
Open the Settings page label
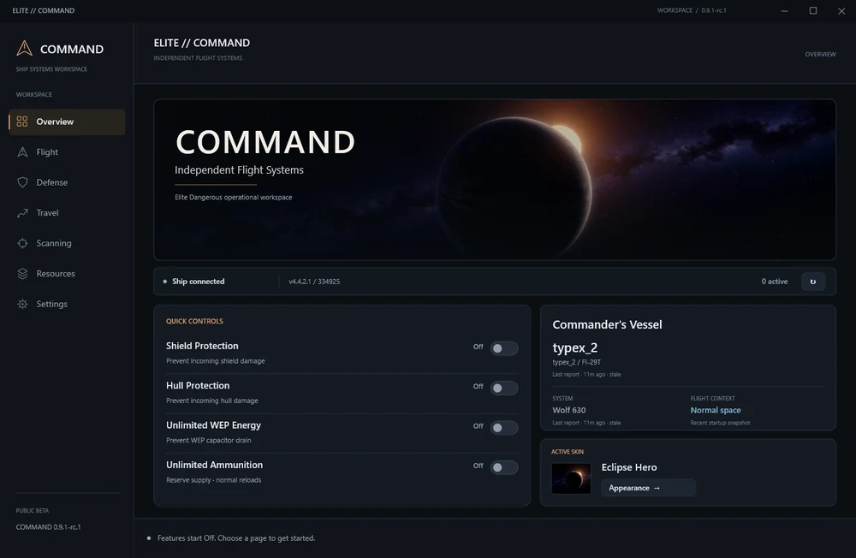pos(52,304)
